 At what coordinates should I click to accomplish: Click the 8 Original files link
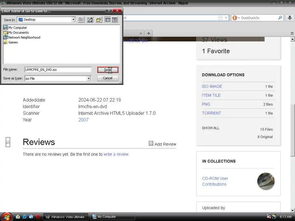coord(265,137)
